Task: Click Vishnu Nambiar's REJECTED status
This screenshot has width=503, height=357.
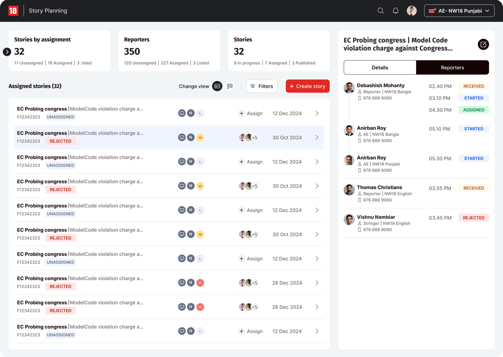Action: [474, 218]
